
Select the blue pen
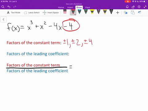(x=80, y=12)
